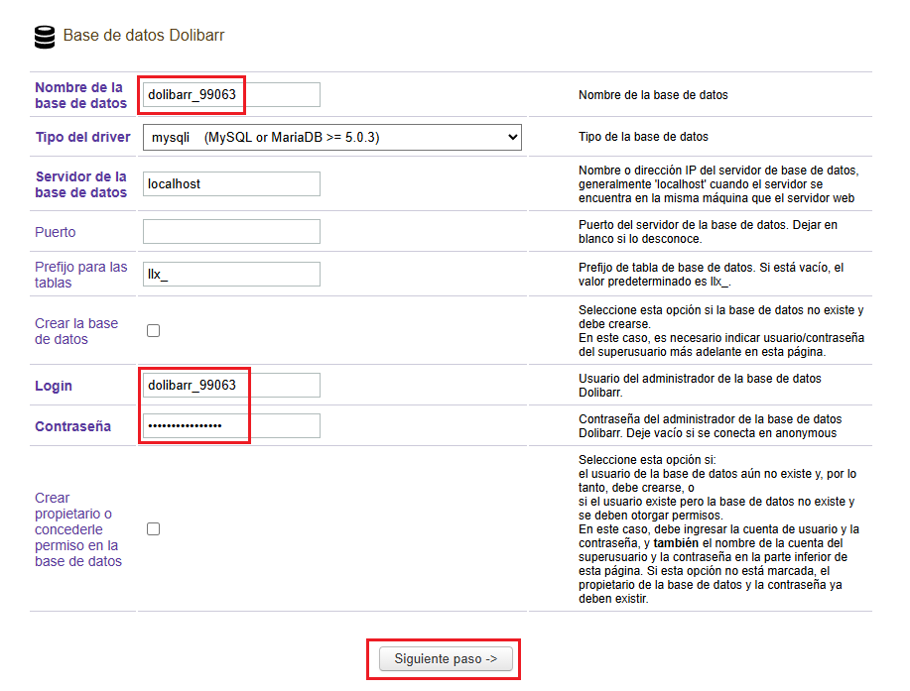
Task: Enable 'Crear propietario o concederle permiso' checkbox
Action: pos(153,528)
